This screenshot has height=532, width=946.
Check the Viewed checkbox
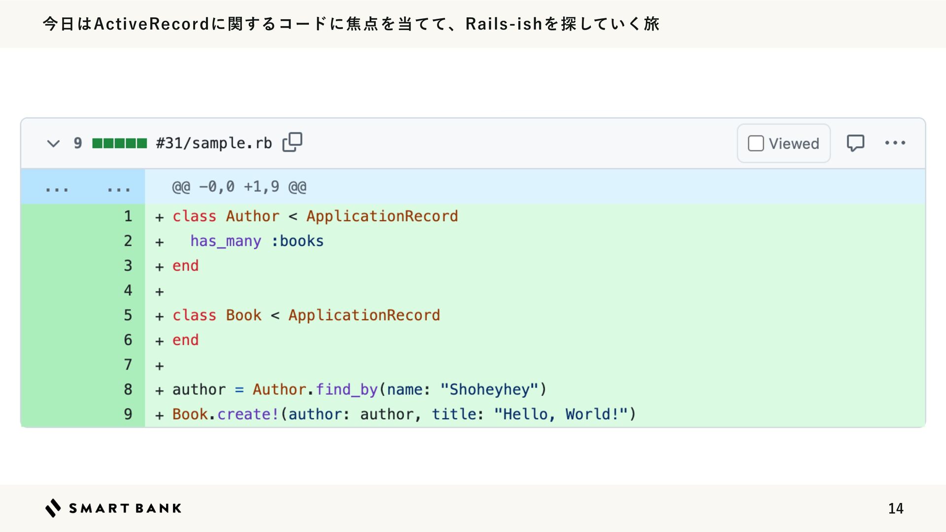pyautogui.click(x=756, y=143)
